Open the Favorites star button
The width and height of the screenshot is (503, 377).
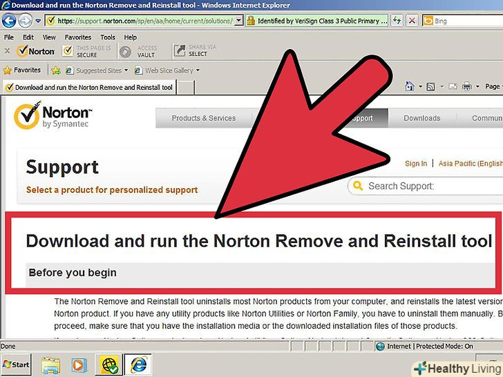pos(22,70)
